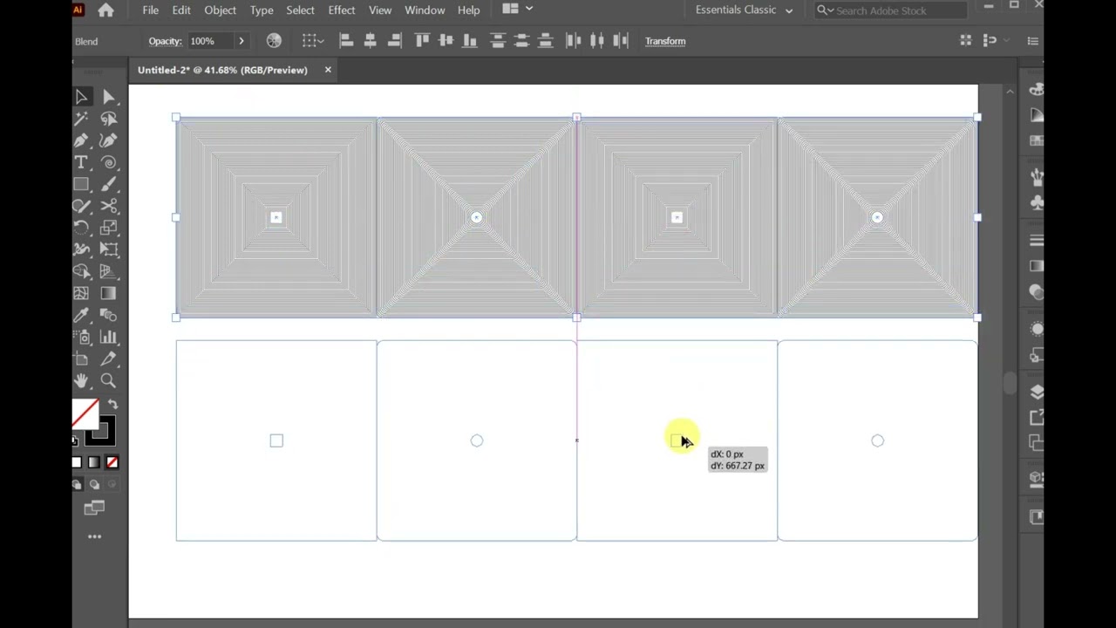Image resolution: width=1116 pixels, height=628 pixels.
Task: Open the File menu
Action: [151, 10]
